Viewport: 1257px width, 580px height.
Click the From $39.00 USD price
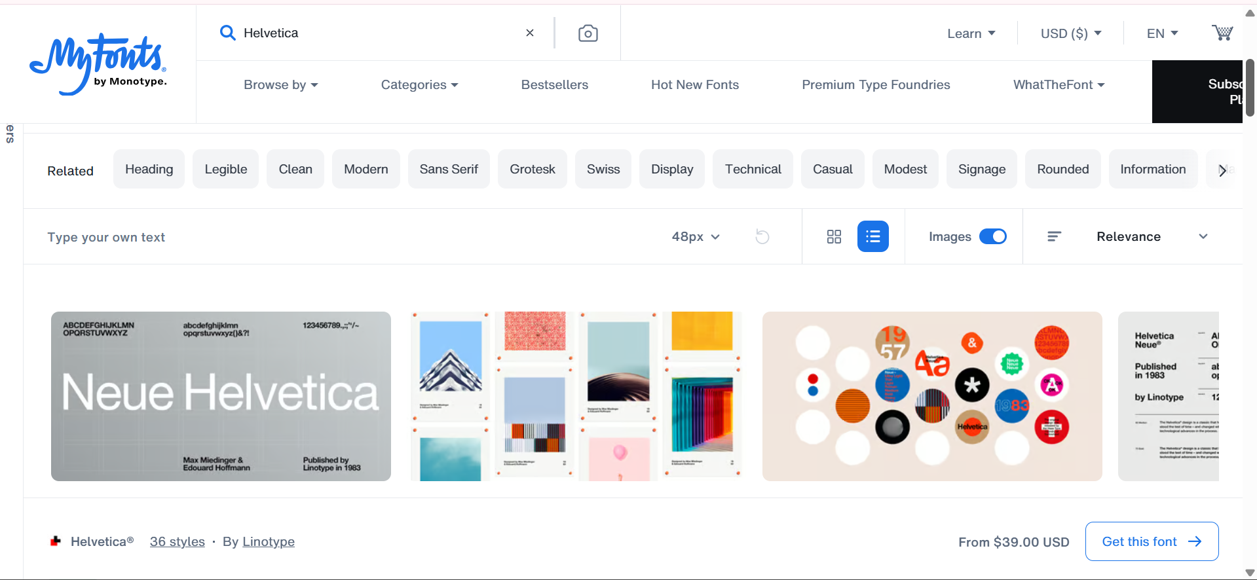click(x=1013, y=542)
